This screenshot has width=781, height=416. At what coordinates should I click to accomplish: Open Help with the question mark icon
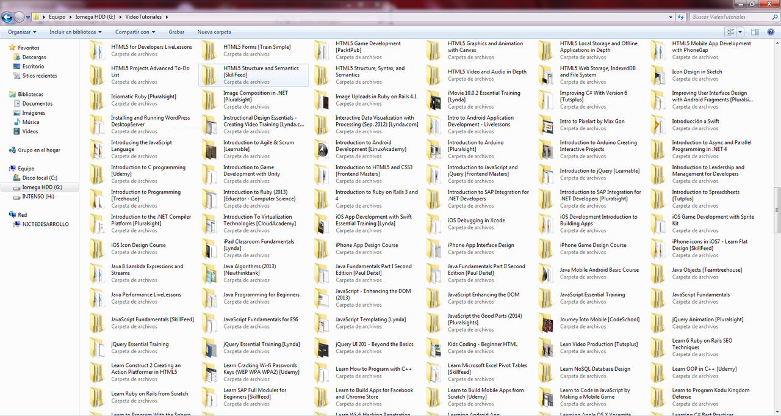pyautogui.click(x=772, y=32)
